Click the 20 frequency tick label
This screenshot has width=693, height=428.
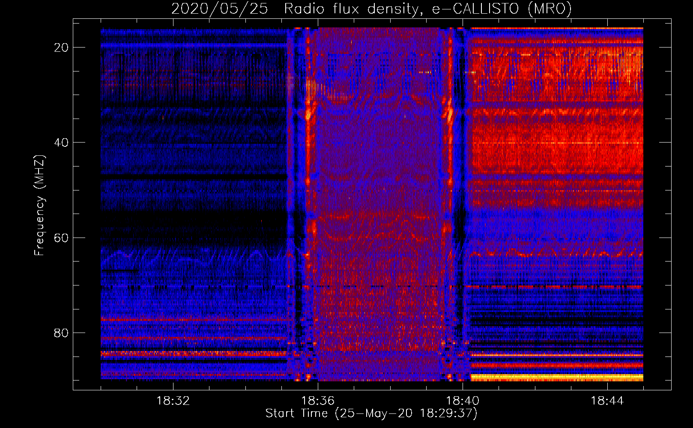coord(62,48)
